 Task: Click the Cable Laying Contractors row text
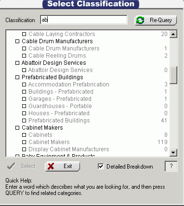coord(62,34)
